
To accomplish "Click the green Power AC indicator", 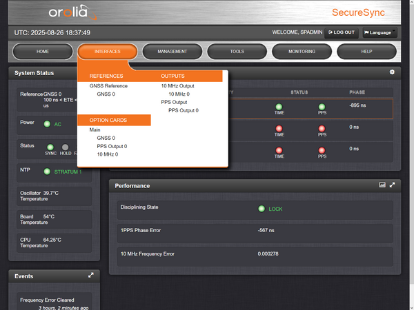I will (47, 124).
